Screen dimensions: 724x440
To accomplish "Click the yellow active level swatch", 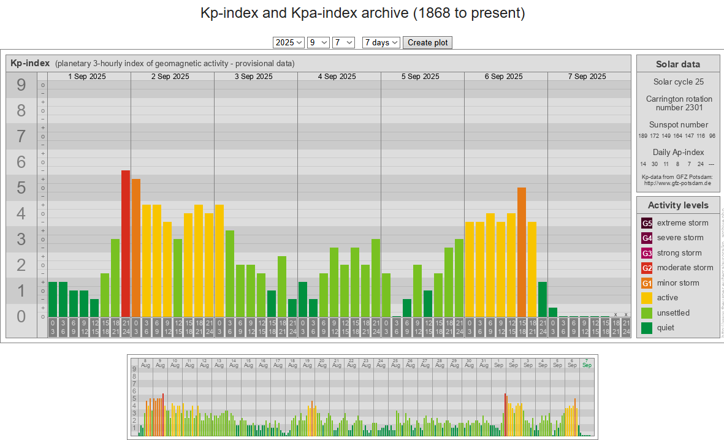I will (x=647, y=298).
